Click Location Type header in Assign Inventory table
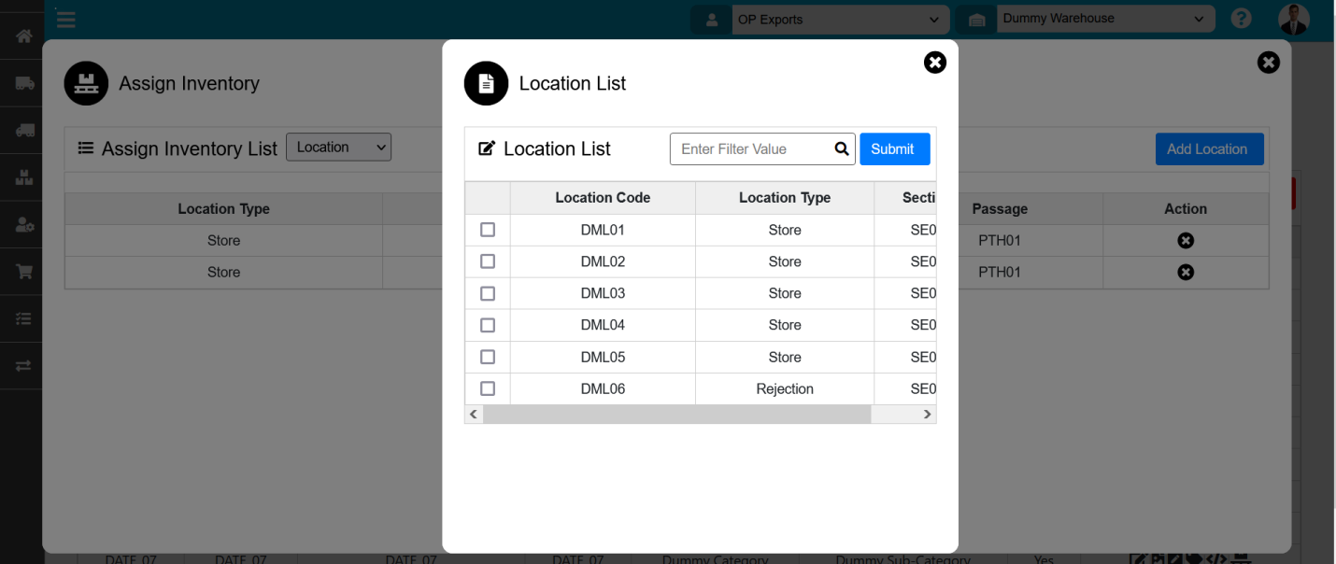Image resolution: width=1336 pixels, height=564 pixels. coord(223,209)
